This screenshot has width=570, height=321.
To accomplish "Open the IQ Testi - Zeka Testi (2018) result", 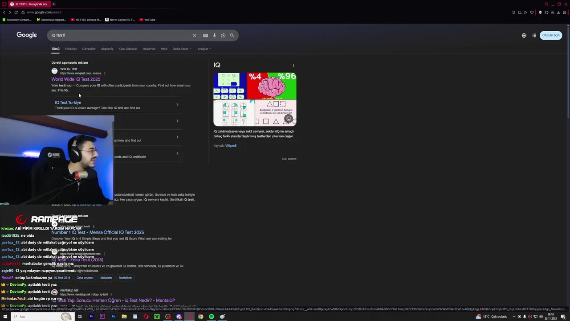I will pyautogui.click(x=77, y=259).
